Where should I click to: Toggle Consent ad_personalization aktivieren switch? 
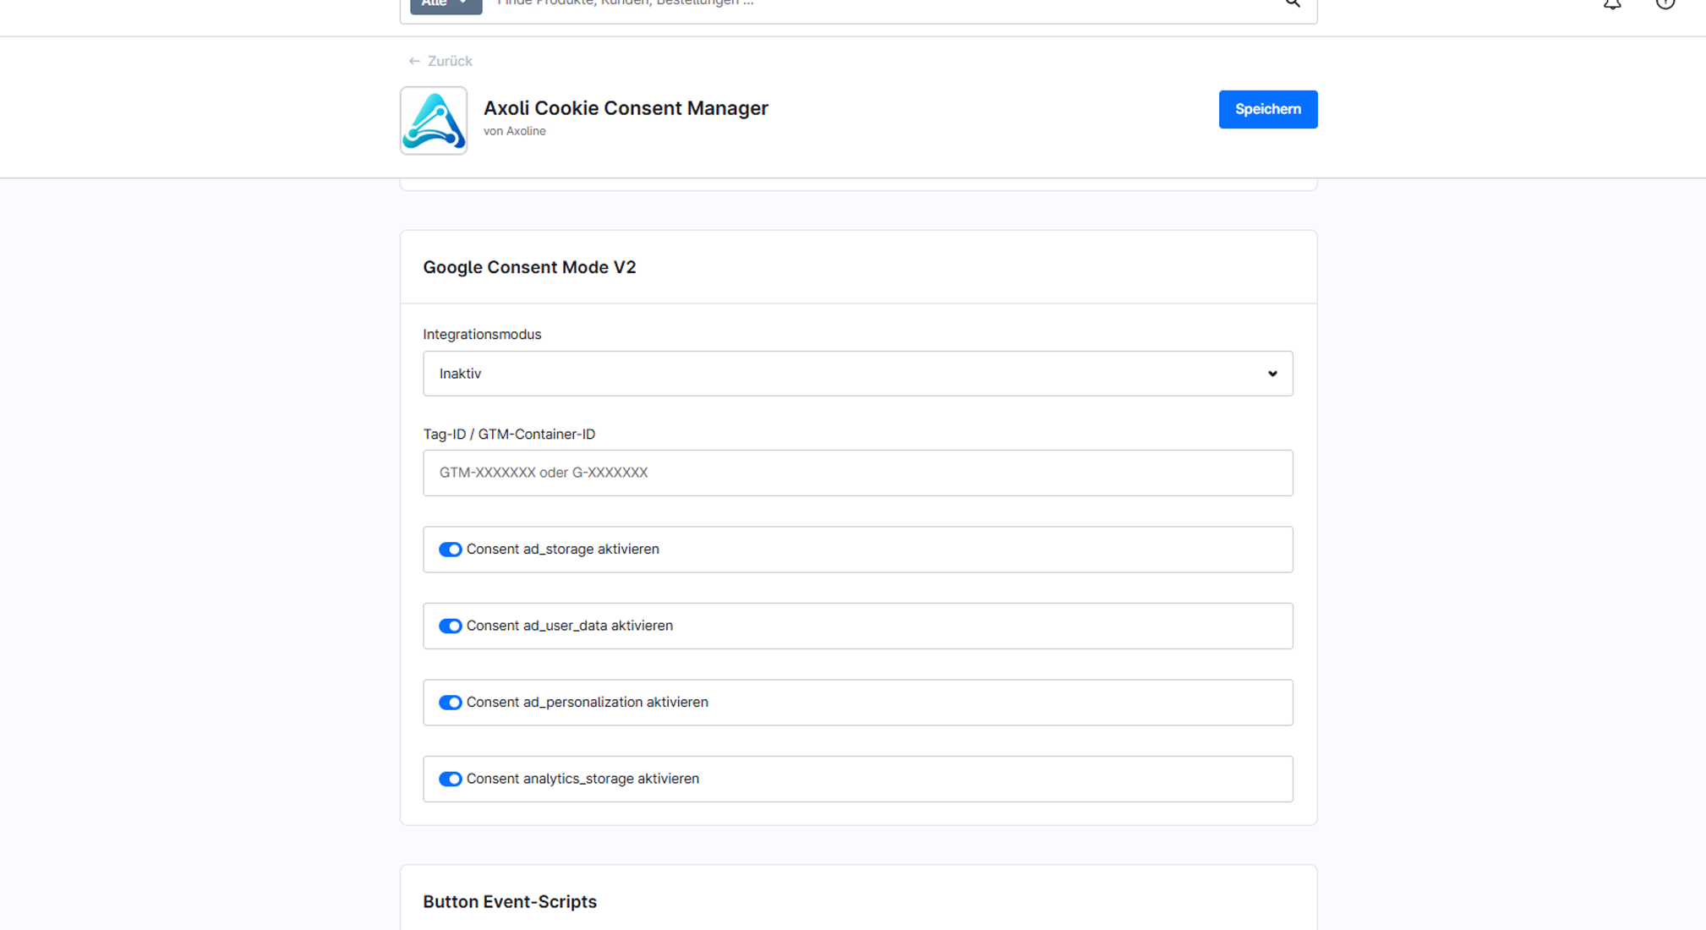pyautogui.click(x=450, y=703)
